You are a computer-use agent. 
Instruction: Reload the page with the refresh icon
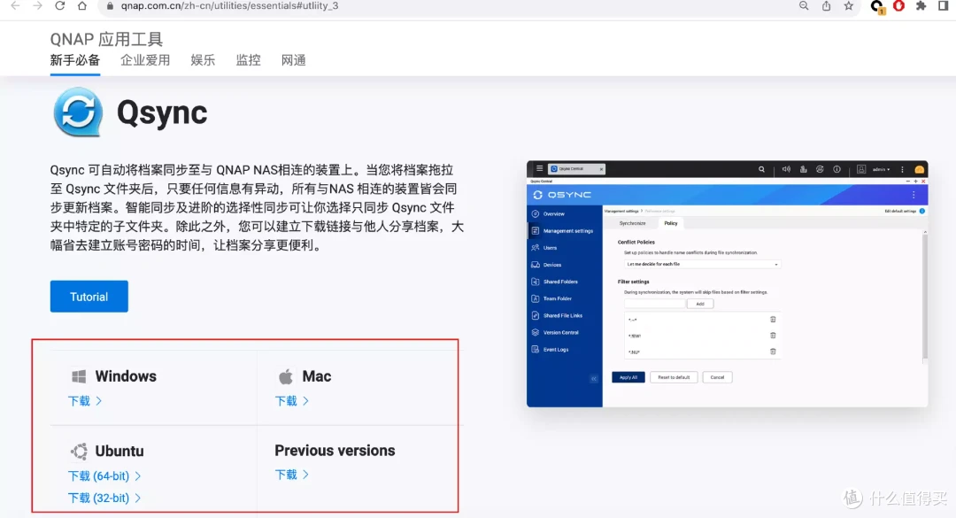60,5
